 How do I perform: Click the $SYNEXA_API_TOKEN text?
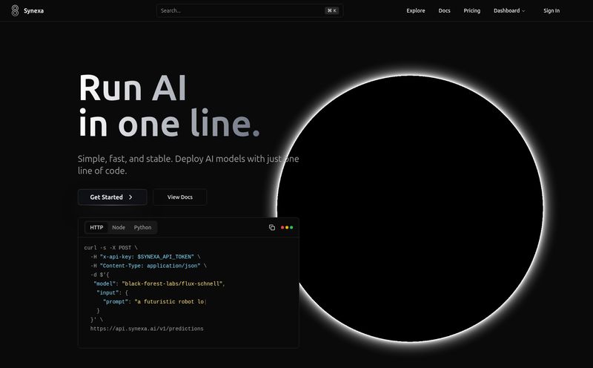(164, 257)
